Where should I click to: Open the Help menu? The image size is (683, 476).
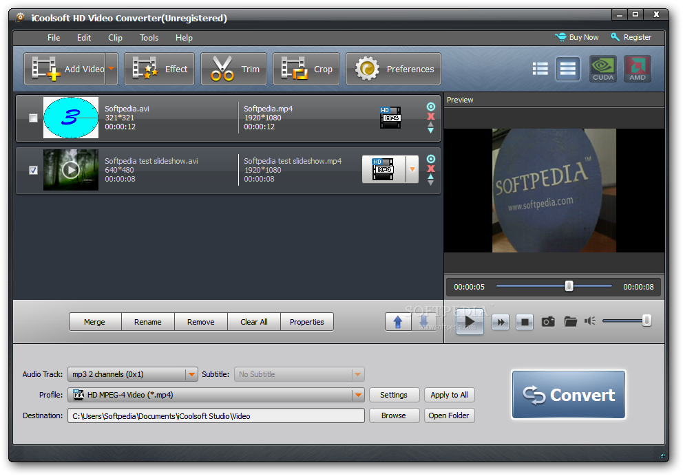tap(184, 38)
